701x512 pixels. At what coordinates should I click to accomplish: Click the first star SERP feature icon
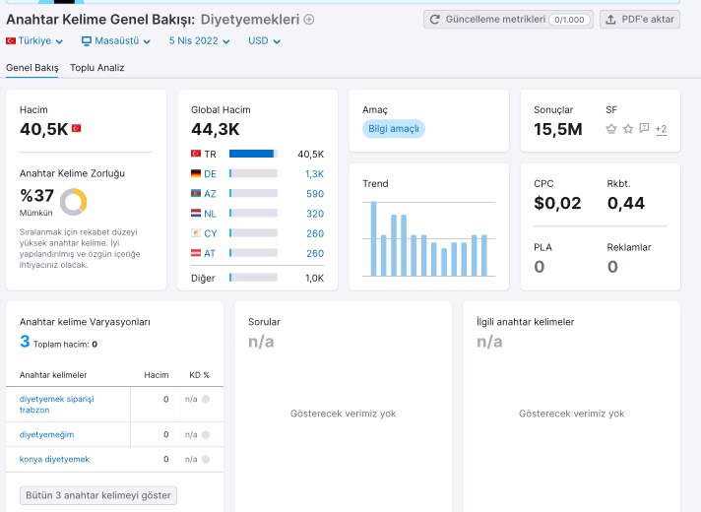coord(611,129)
